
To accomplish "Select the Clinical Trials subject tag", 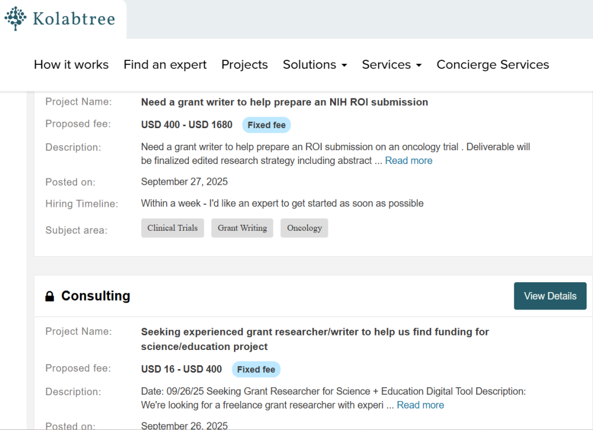I will (x=173, y=228).
